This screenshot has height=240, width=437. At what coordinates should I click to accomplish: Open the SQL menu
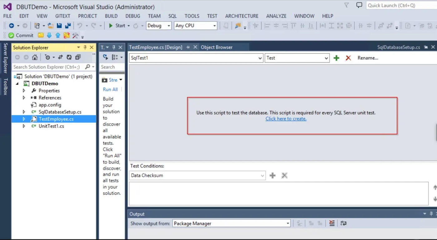tap(172, 16)
